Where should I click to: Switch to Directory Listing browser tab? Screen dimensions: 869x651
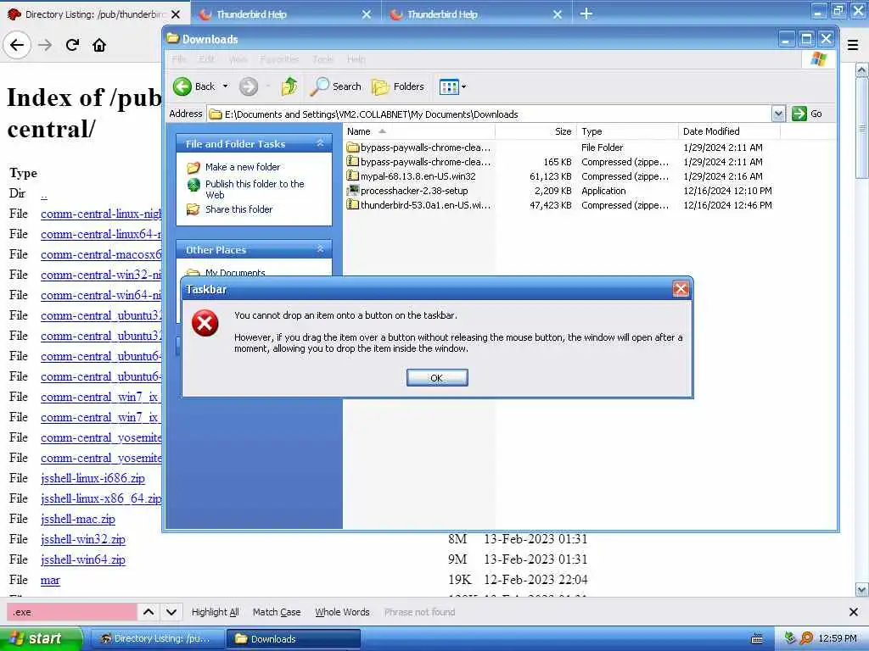[95, 14]
